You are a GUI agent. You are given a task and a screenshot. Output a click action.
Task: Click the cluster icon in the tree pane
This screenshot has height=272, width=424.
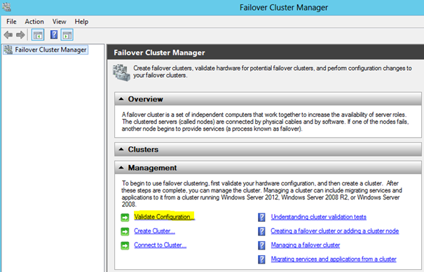point(8,50)
